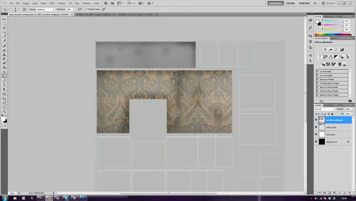This screenshot has height=201, width=356.
Task: Open the File menu
Action: [x=11, y=3]
